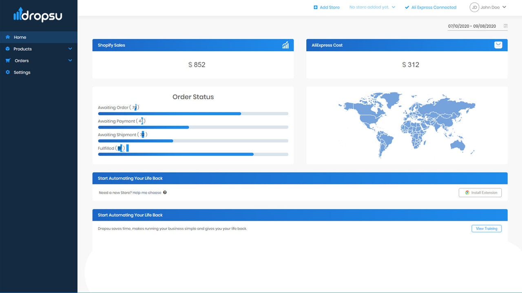Click the Install Extension button
This screenshot has height=293, width=522.
[x=480, y=193]
